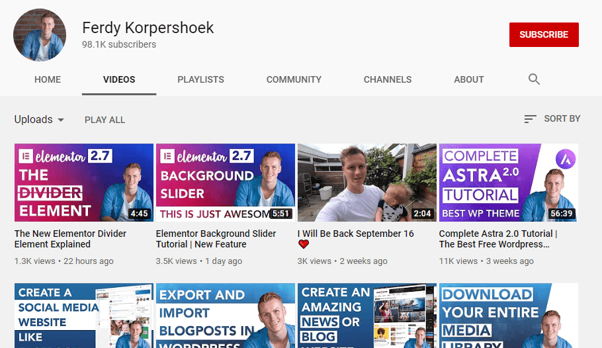602x348 pixels.
Task: Click 3.5K views 1 day ago text
Action: 199,261
